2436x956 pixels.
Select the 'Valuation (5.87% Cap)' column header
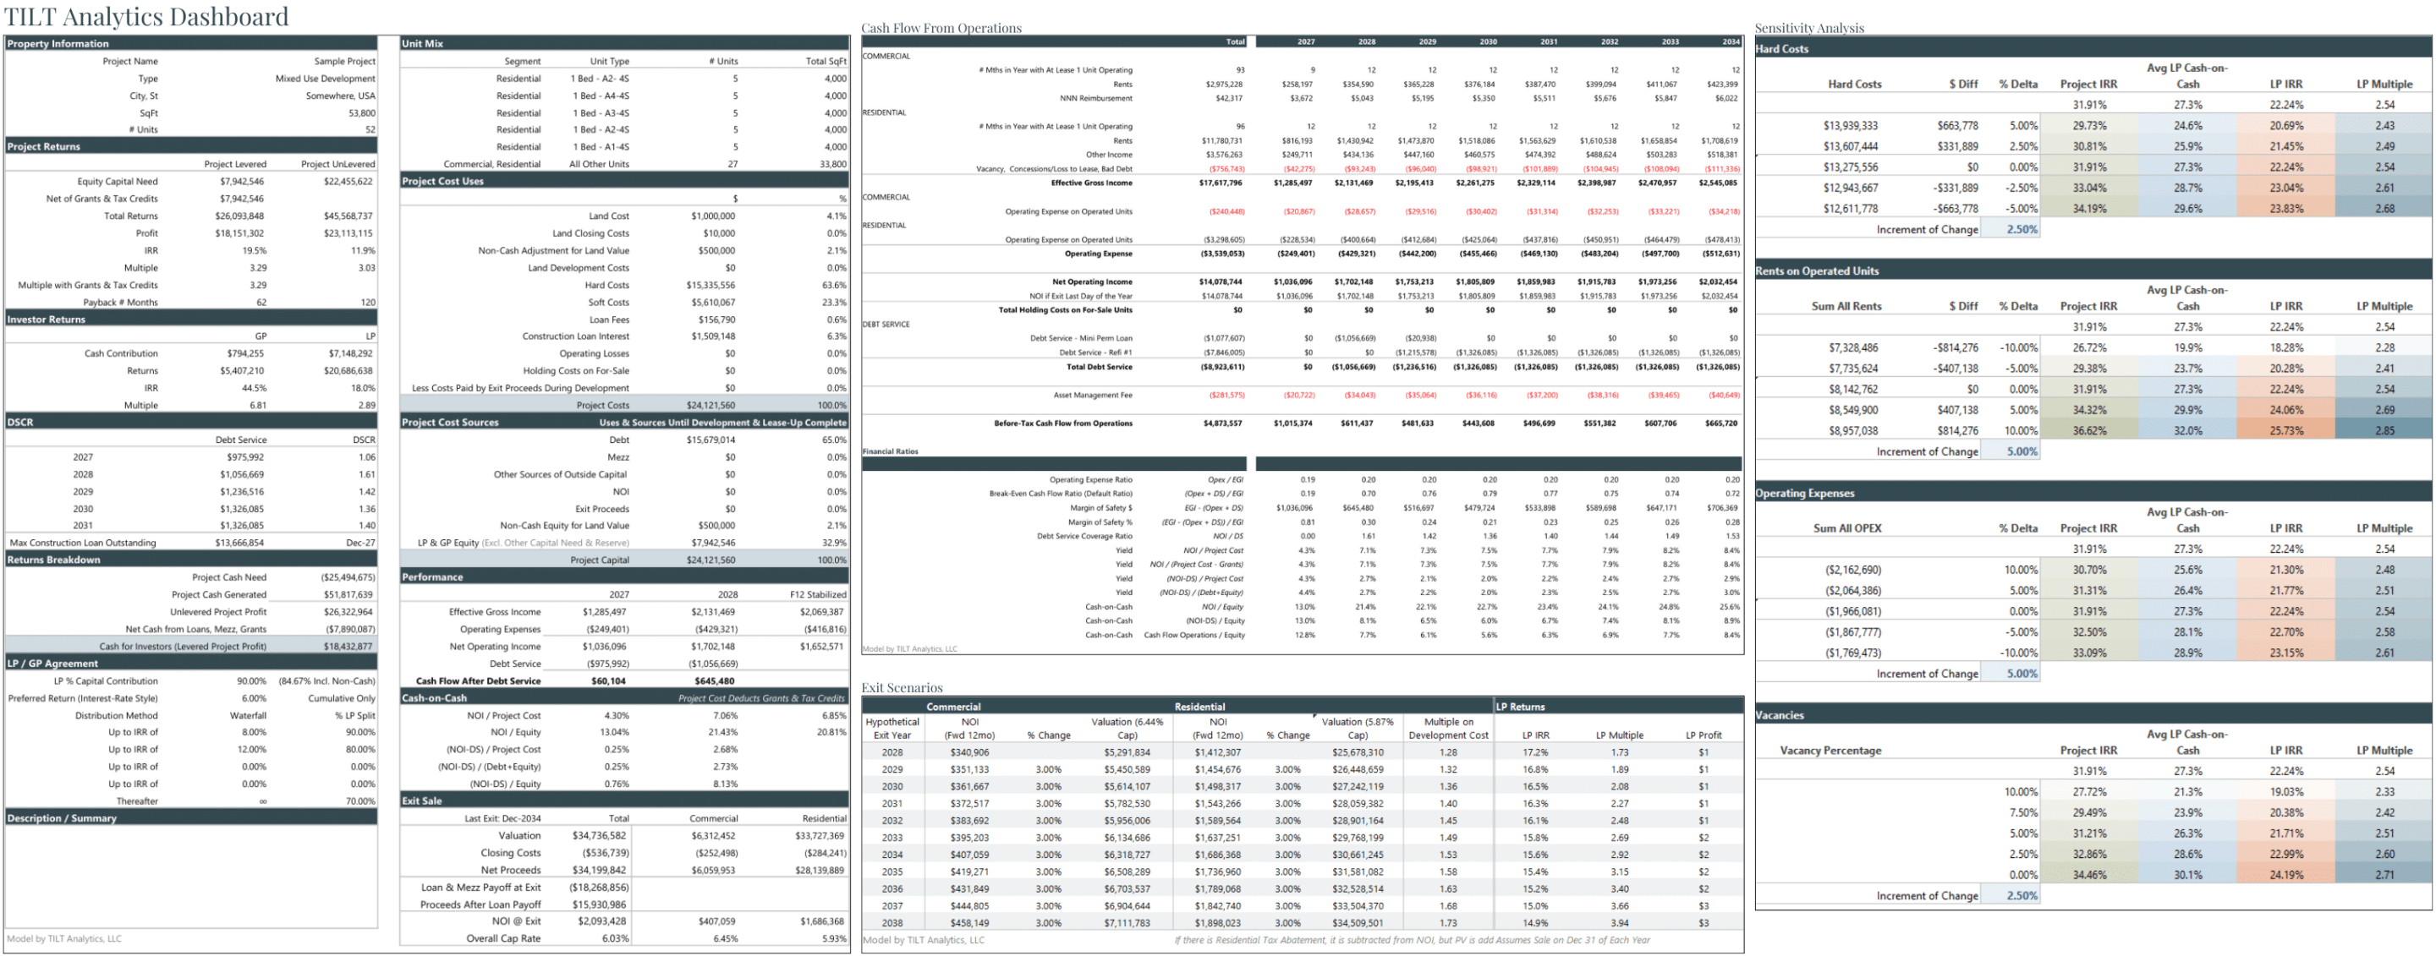tap(1357, 729)
